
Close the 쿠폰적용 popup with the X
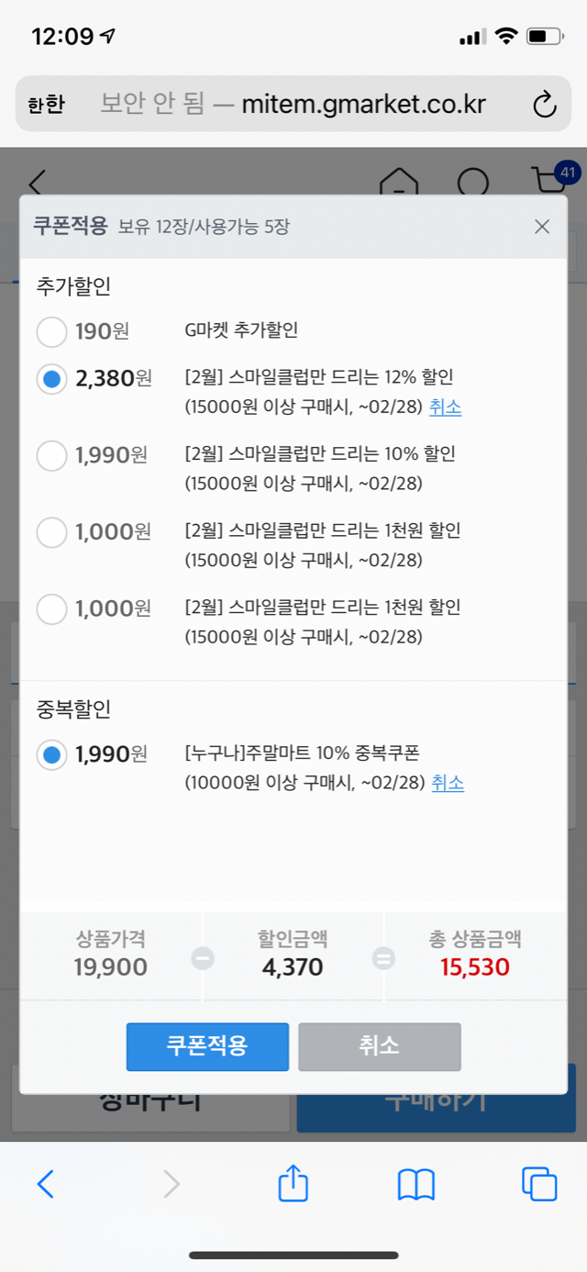541,227
